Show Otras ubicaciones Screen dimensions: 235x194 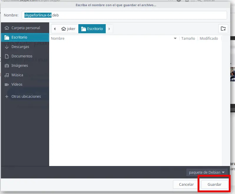[25, 97]
